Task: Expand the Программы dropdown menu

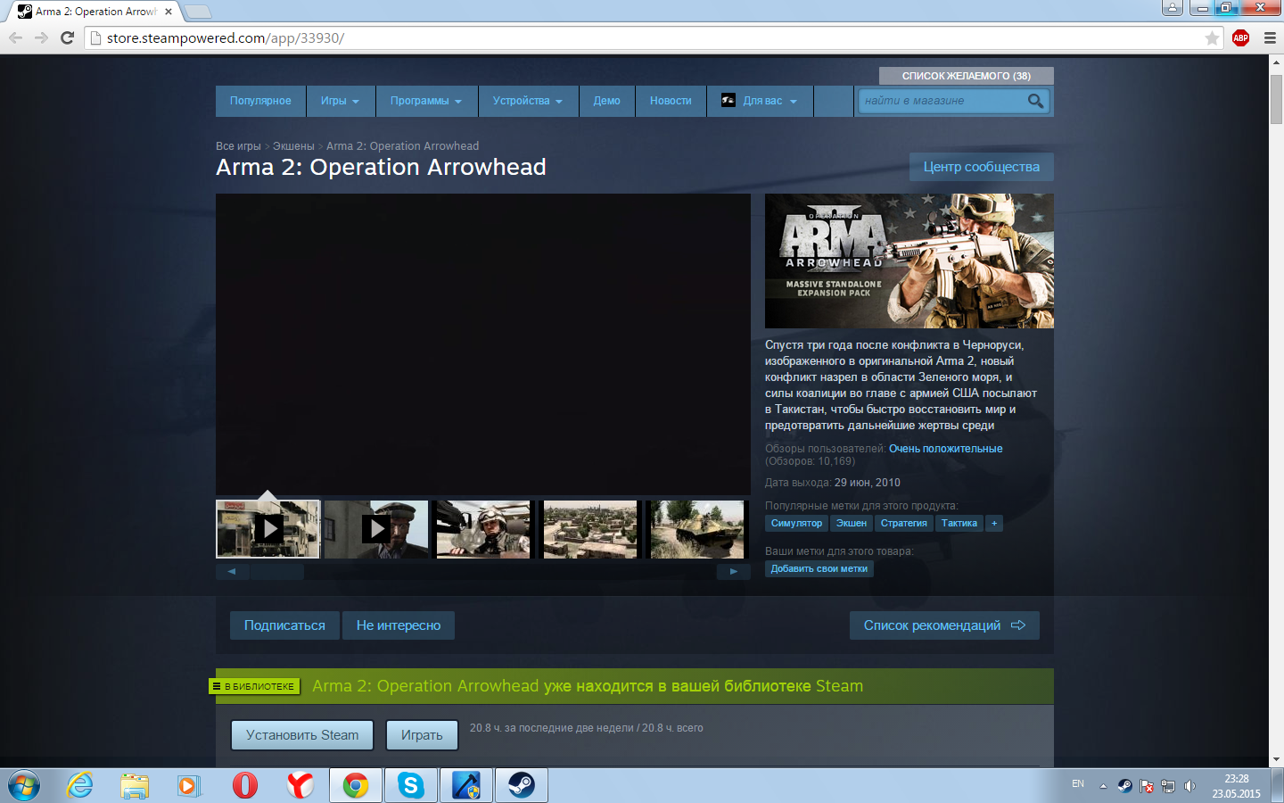Action: pyautogui.click(x=426, y=101)
